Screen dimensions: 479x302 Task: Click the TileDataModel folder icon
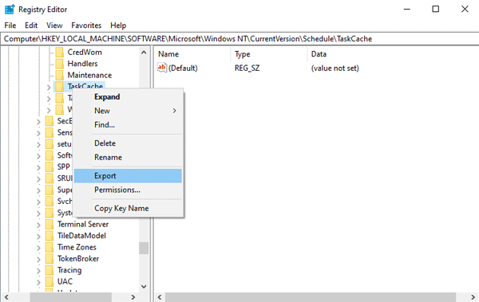tap(49, 236)
